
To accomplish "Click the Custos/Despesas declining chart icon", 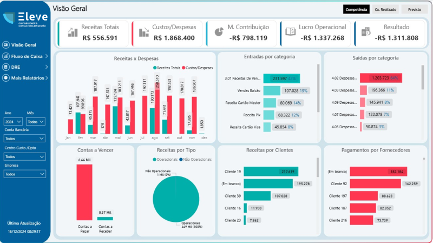I will point(144,32).
